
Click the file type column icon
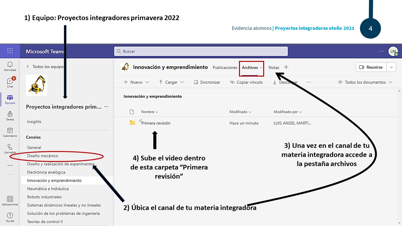click(132, 112)
